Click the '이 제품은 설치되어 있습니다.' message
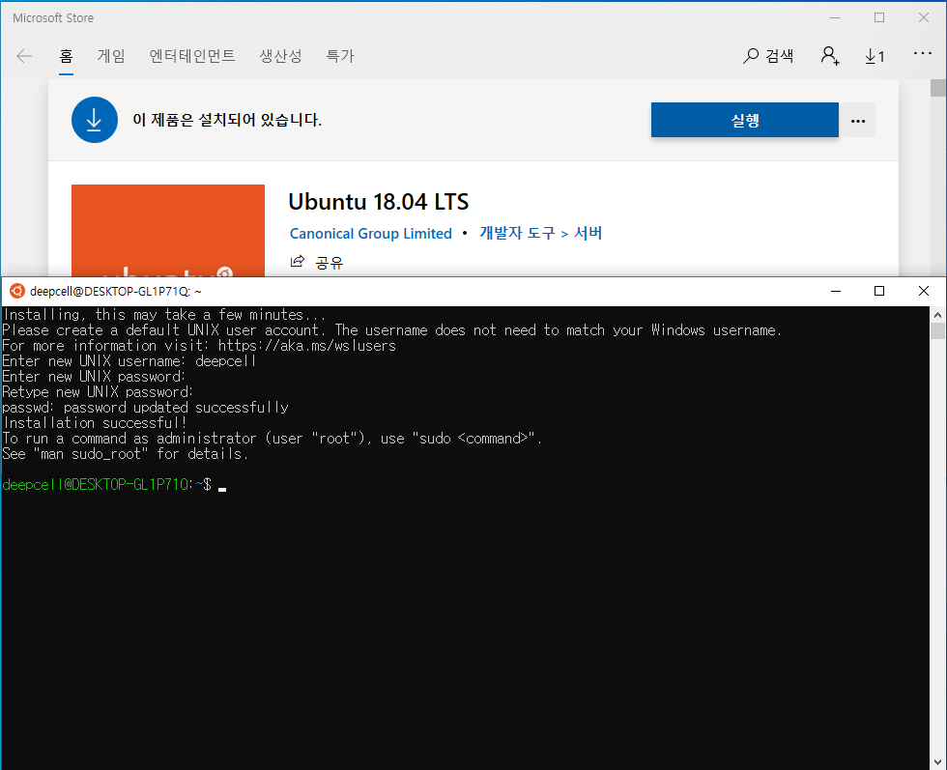This screenshot has width=947, height=770. pos(226,120)
